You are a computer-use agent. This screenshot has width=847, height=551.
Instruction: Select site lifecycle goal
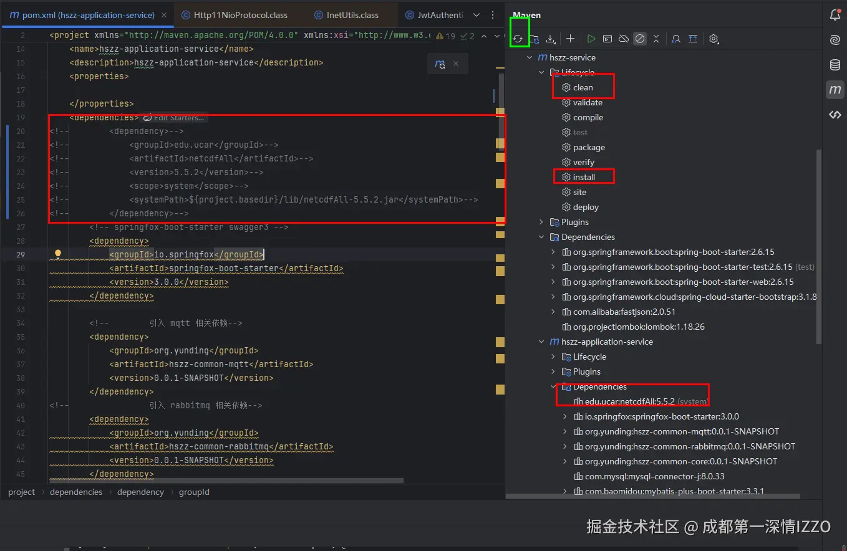coord(579,192)
